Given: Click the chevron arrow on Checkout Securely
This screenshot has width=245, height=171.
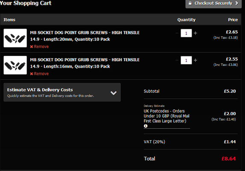Looking at the screenshot, I should [x=237, y=3].
